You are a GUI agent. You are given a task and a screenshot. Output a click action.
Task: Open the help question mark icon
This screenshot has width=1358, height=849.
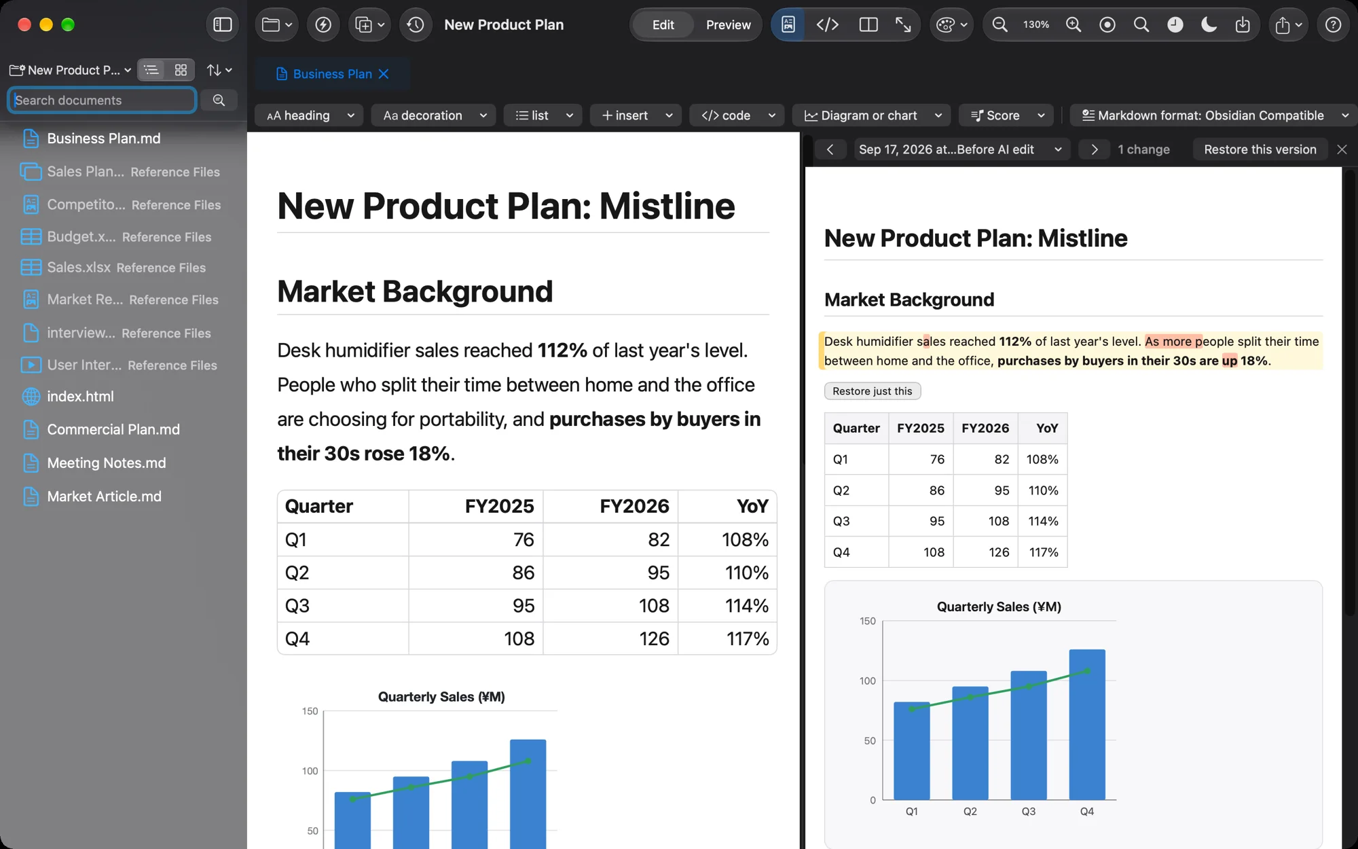point(1334,25)
